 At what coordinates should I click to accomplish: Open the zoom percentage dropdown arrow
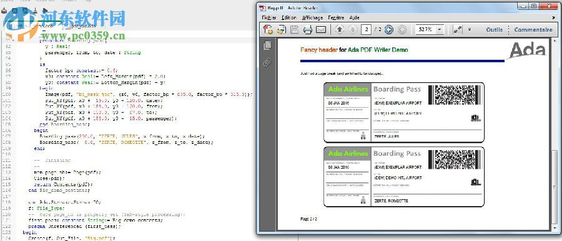(x=440, y=30)
